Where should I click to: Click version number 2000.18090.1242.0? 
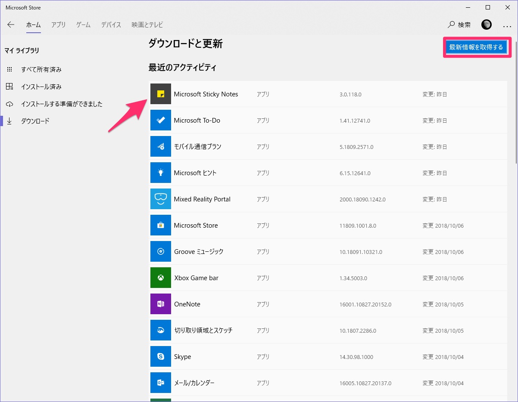pyautogui.click(x=362, y=199)
